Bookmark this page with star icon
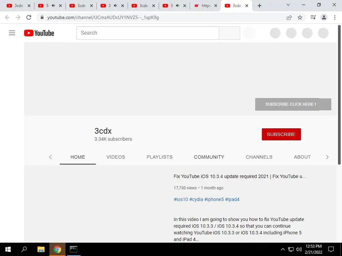This screenshot has width=342, height=256. click(300, 17)
